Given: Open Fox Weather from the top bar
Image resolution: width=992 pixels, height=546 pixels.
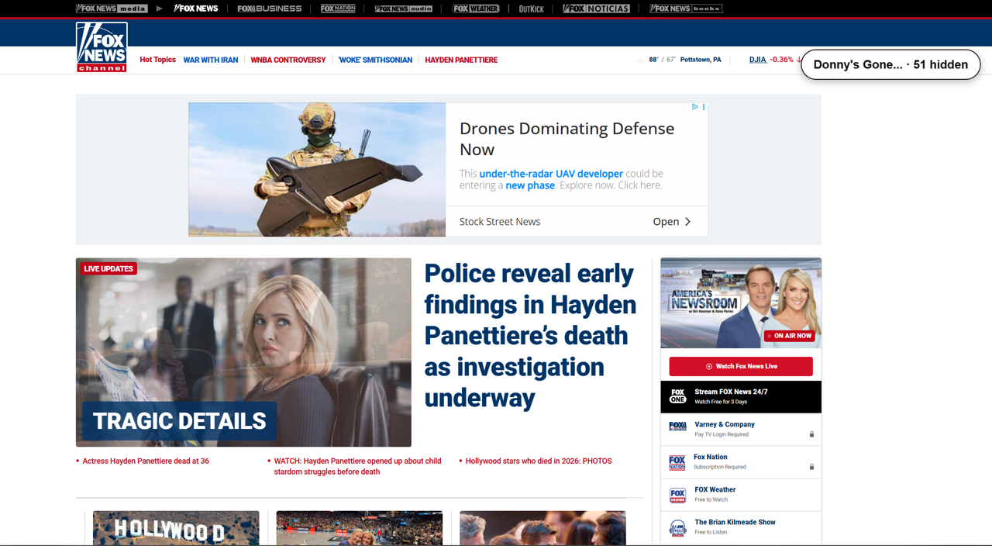Looking at the screenshot, I should (x=476, y=9).
